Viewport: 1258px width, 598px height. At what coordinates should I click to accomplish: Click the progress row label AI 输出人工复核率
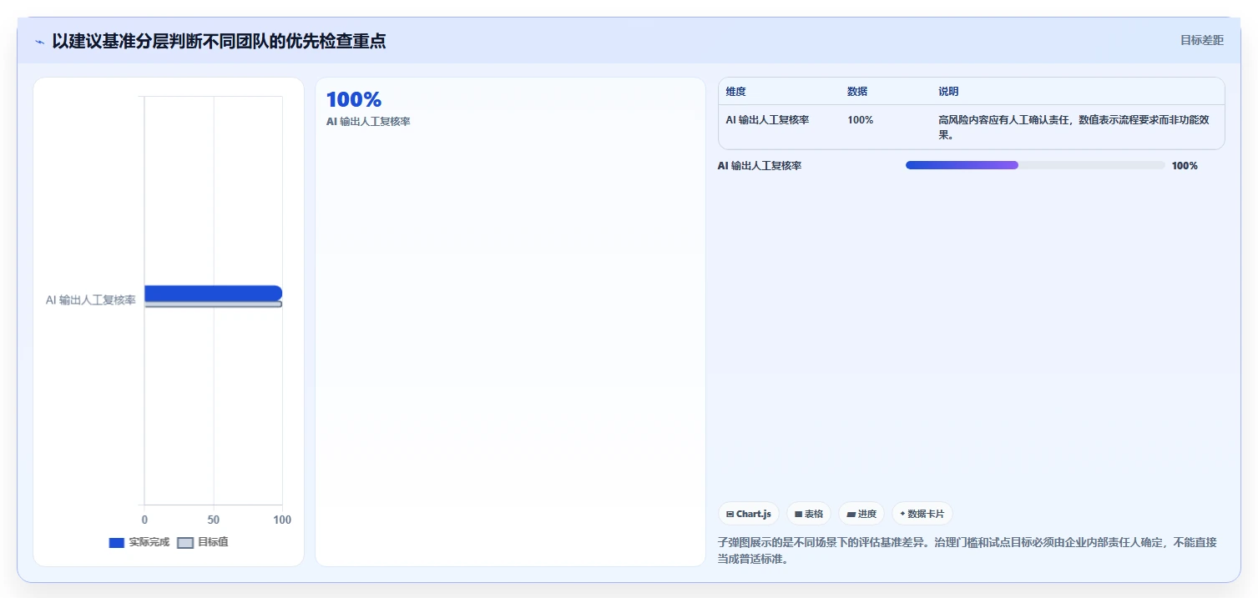pos(760,166)
